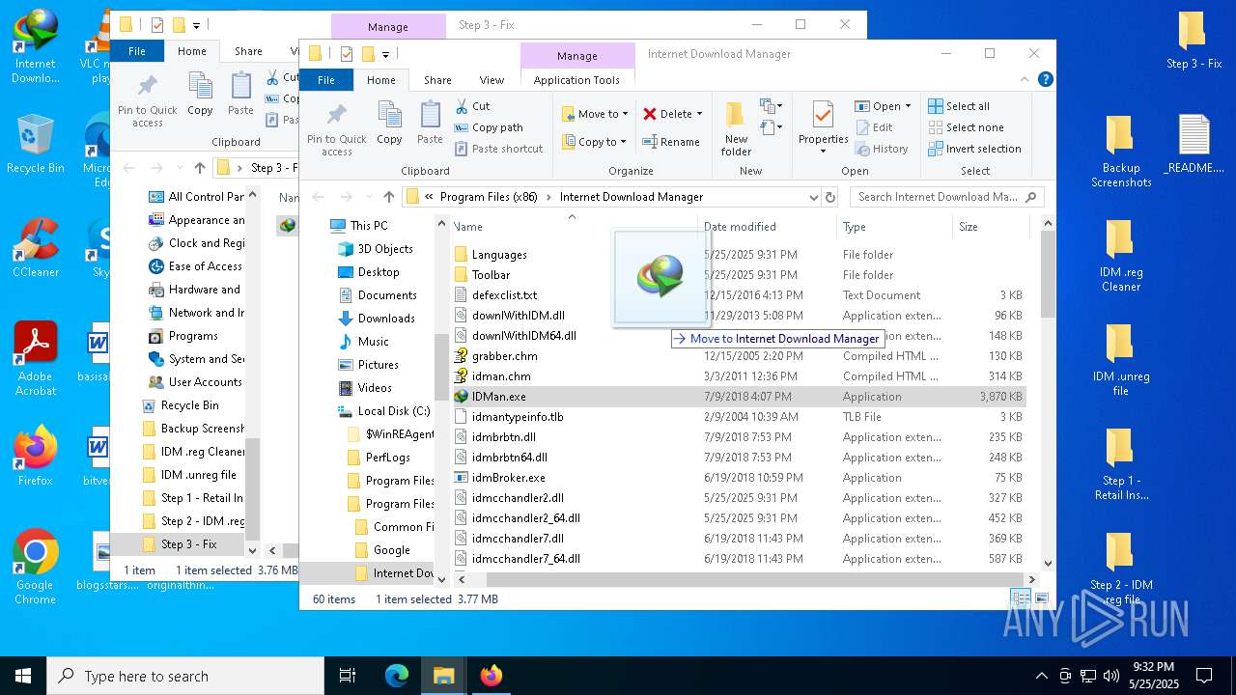Viewport: 1236px width, 695px height.
Task: Open Home tab in Step 3 - Fix window
Action: 191,51
